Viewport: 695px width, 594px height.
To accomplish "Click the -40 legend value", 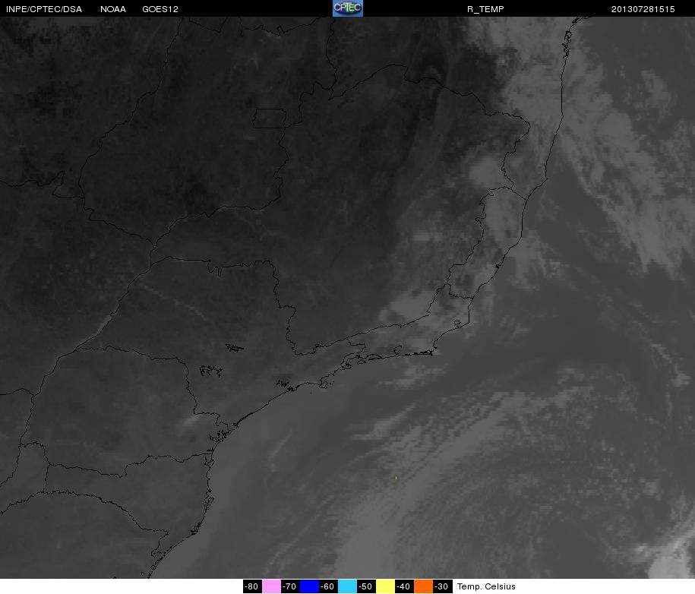I will [404, 586].
